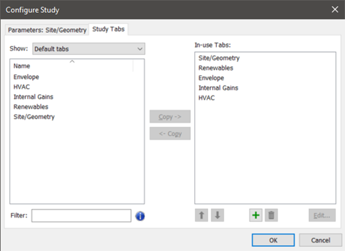Screen dimensions: 345x251
Task: Click the blue info icon beside Filter
Action: click(140, 216)
